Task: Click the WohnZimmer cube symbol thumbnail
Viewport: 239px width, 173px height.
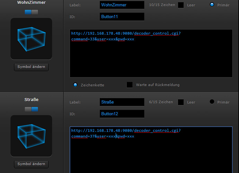Action: point(31,39)
